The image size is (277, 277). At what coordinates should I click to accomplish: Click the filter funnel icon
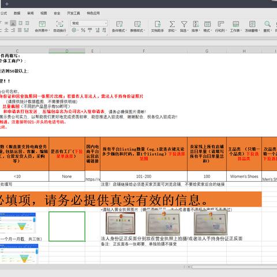[x=184, y=24]
